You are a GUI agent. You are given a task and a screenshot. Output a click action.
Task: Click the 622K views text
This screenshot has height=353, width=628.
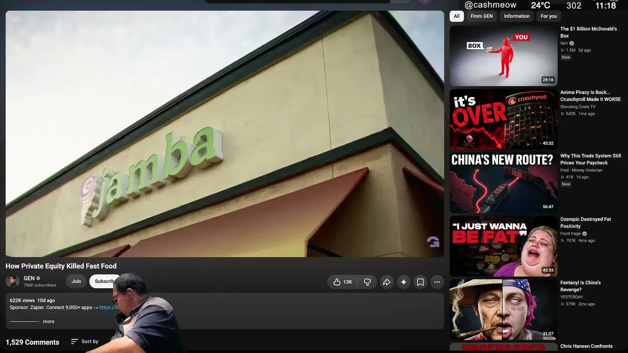(x=22, y=300)
